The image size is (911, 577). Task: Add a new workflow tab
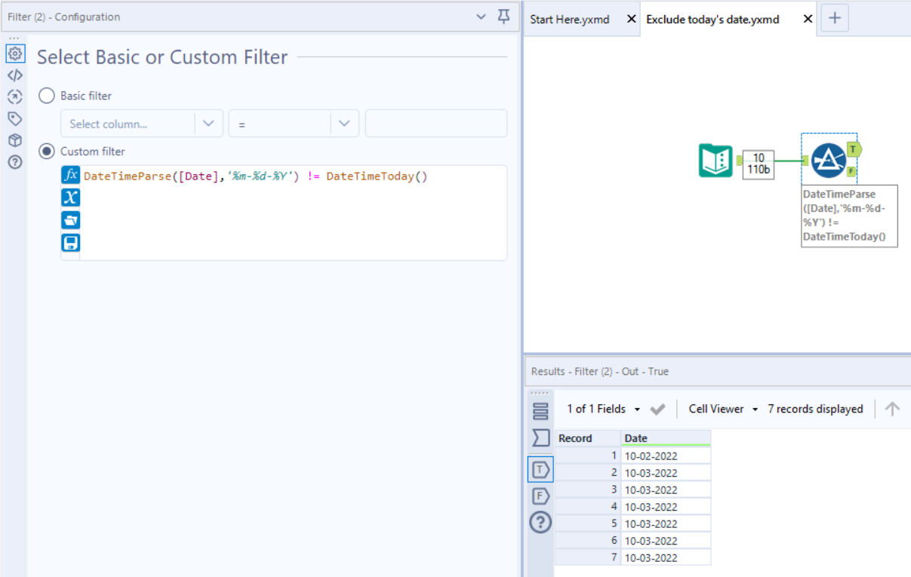pos(834,19)
